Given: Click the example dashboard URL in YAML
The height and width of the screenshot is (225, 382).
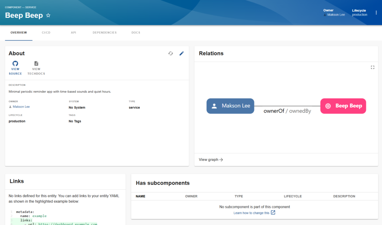Looking at the screenshot, I should pos(68,224).
